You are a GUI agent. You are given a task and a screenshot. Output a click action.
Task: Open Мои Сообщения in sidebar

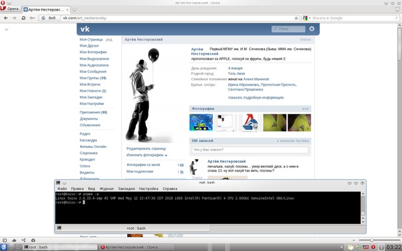point(93,71)
